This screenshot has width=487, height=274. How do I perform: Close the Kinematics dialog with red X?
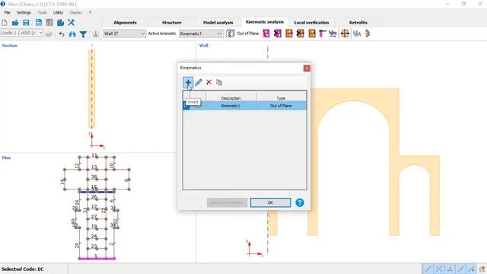(307, 68)
